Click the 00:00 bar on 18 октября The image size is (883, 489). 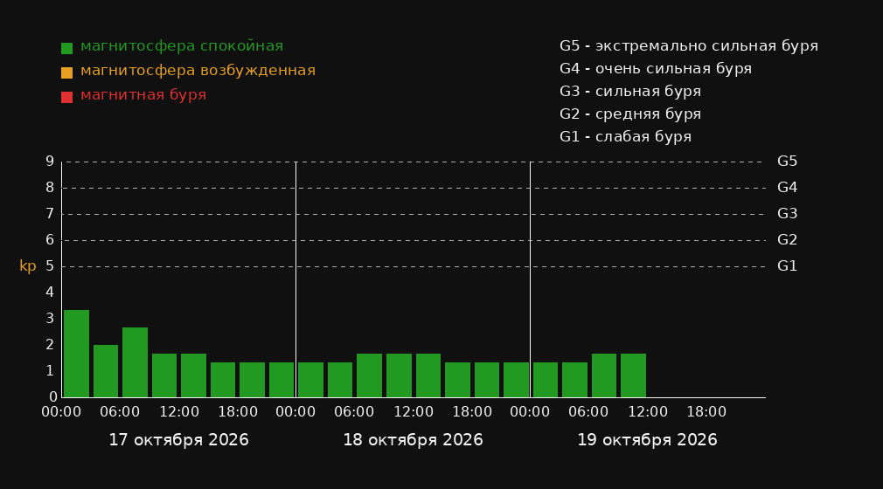[311, 380]
